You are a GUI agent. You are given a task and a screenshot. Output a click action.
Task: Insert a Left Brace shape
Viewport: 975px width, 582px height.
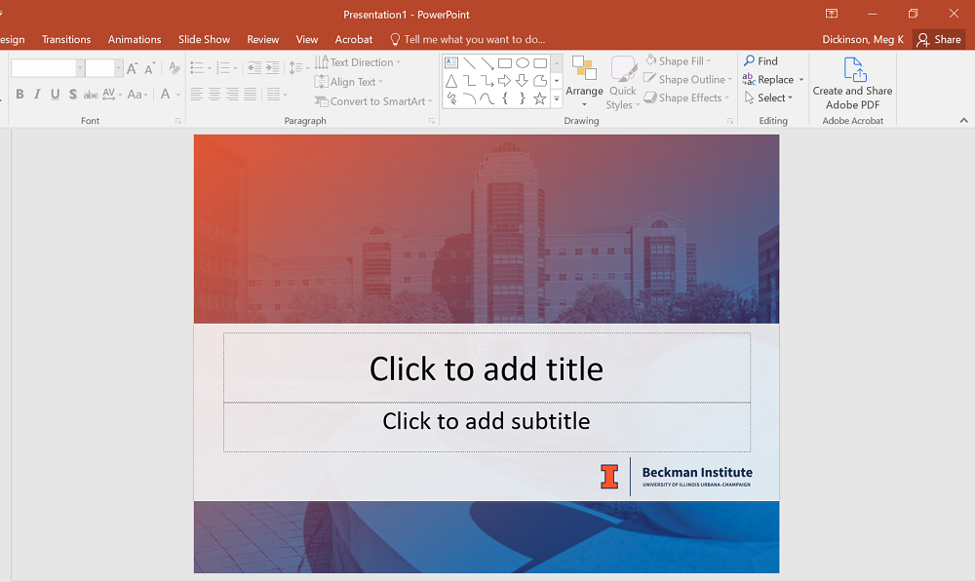pos(505,98)
